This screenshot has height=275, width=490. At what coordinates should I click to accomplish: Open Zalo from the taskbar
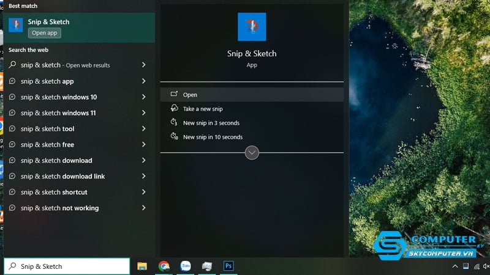click(186, 266)
